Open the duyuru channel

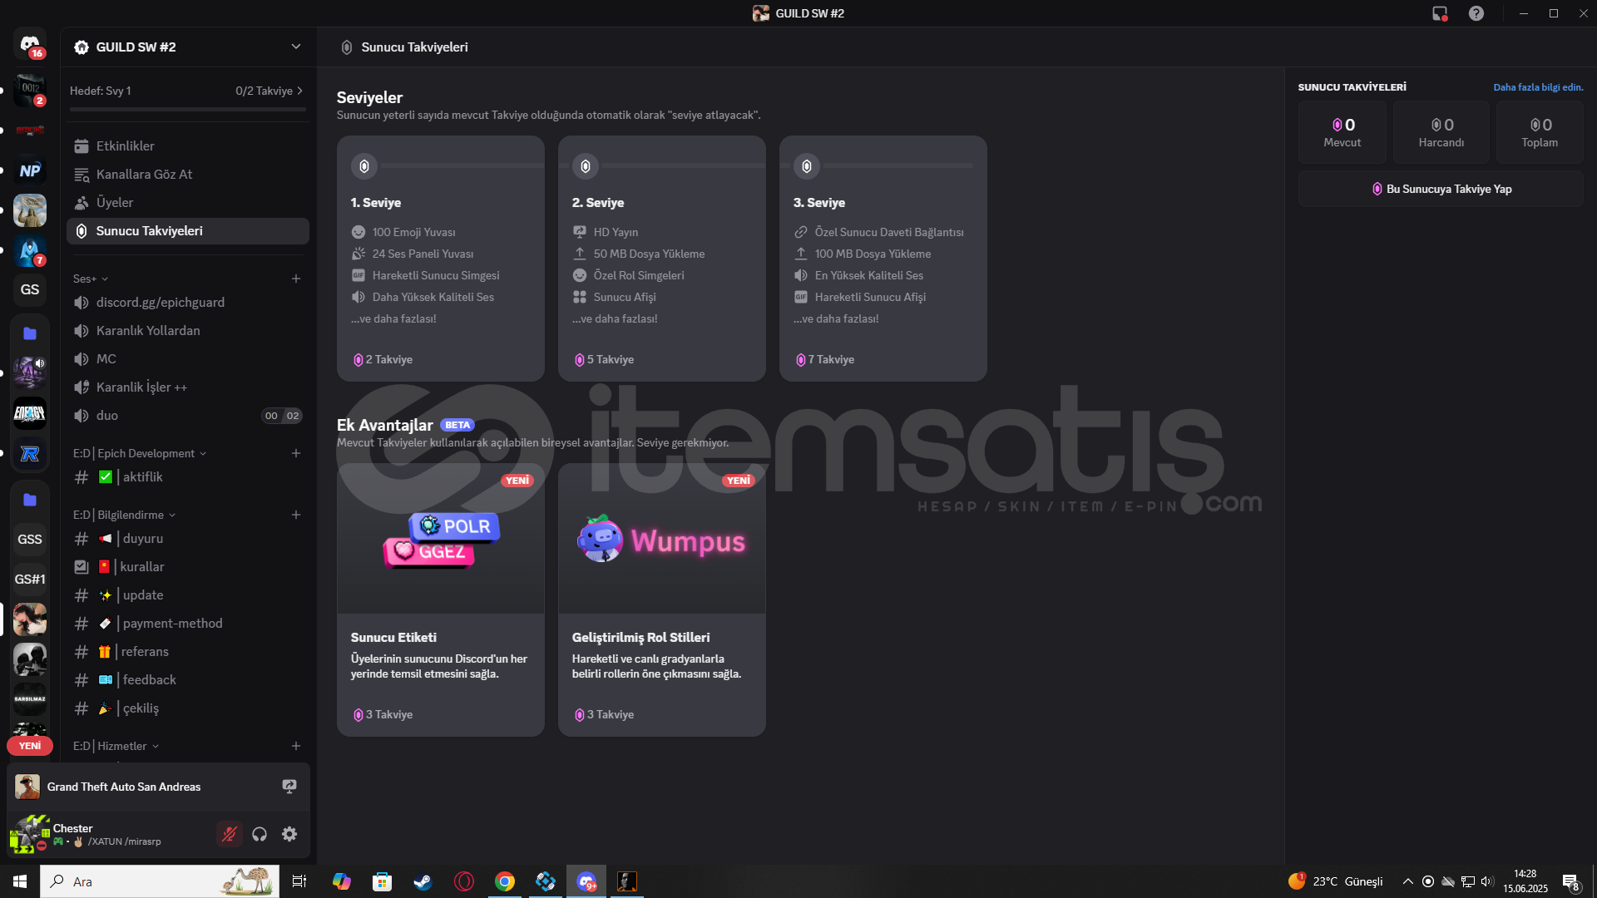pos(188,538)
